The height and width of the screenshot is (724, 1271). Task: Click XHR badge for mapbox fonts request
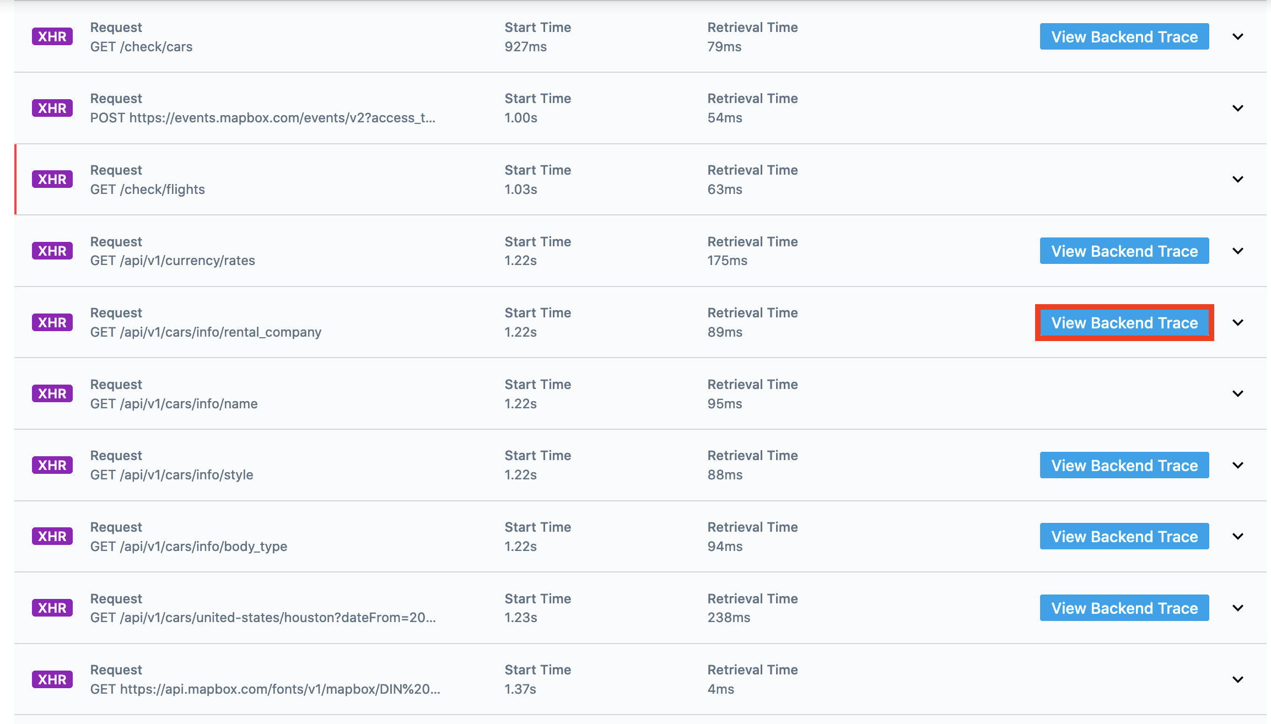(x=52, y=679)
